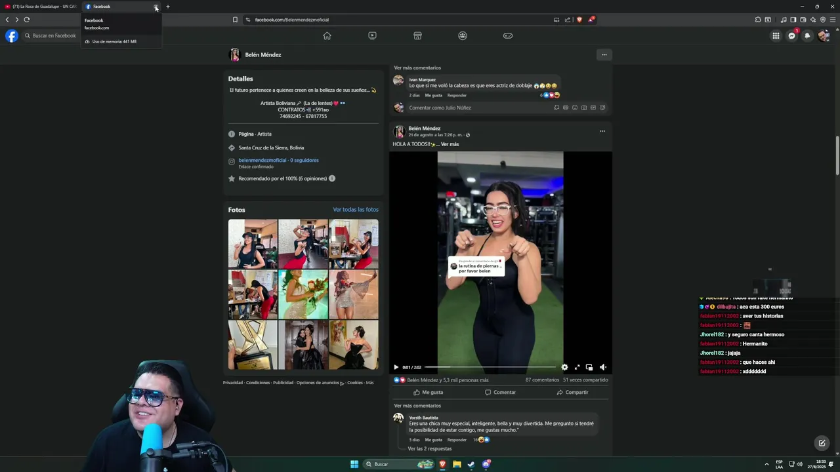840x472 pixels.
Task: Open Brave VPN shield icon
Action: point(822,20)
